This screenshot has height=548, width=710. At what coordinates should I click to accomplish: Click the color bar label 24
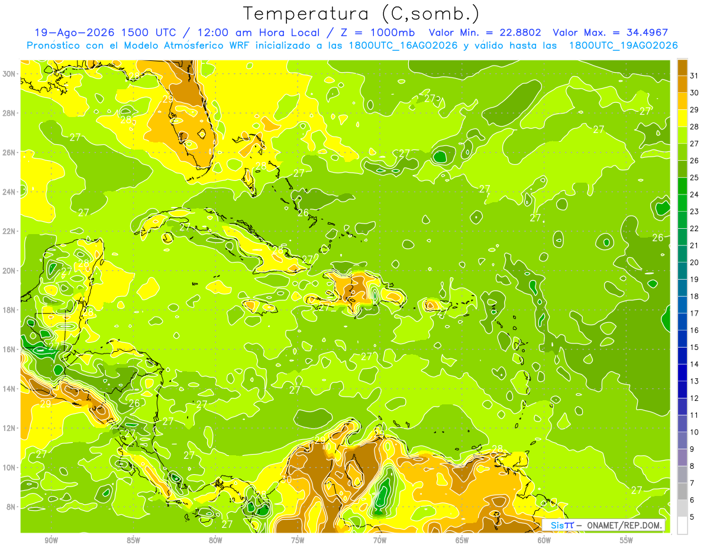pos(695,194)
